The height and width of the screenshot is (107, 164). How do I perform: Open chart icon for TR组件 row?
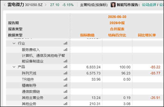point(66,79)
